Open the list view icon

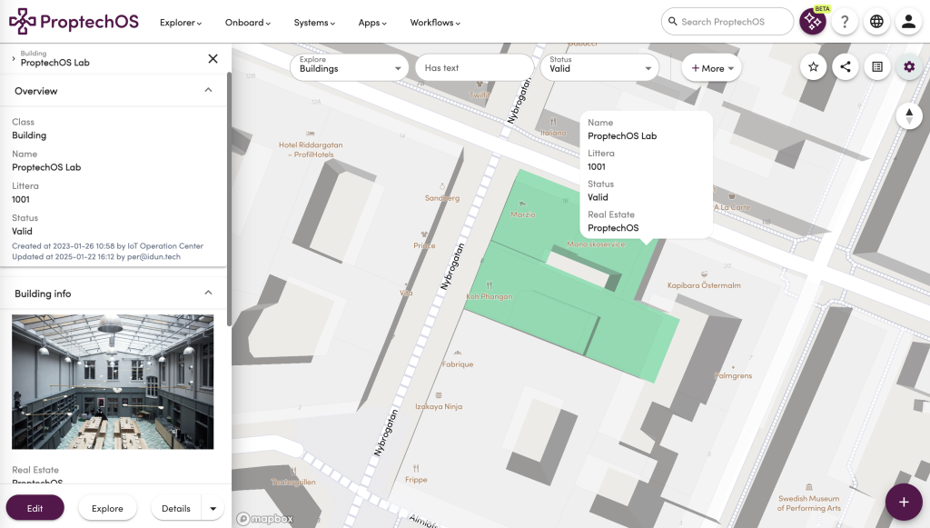[x=876, y=66]
